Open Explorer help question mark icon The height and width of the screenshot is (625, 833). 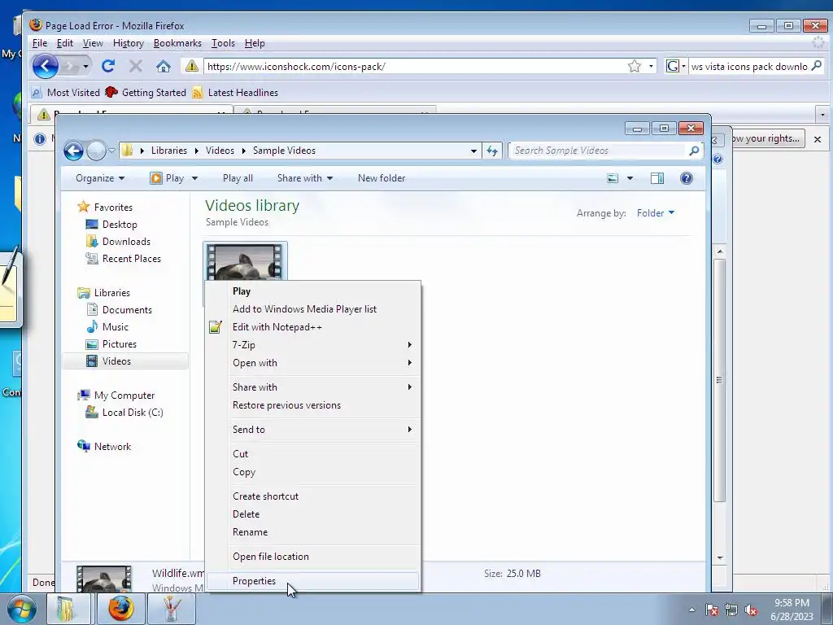click(x=687, y=178)
